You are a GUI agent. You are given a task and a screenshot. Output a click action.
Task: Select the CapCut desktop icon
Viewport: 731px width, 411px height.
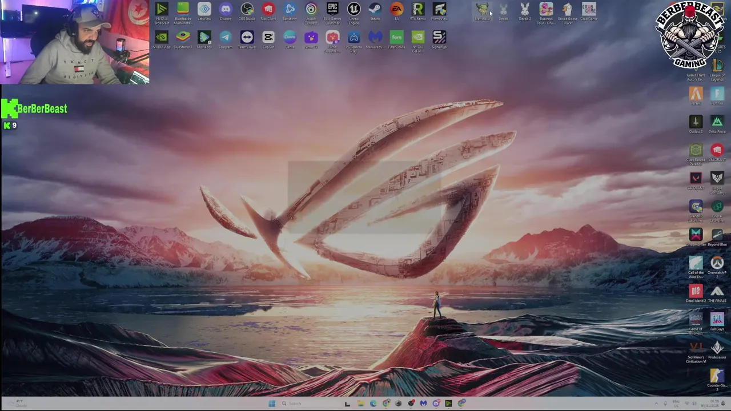point(268,40)
